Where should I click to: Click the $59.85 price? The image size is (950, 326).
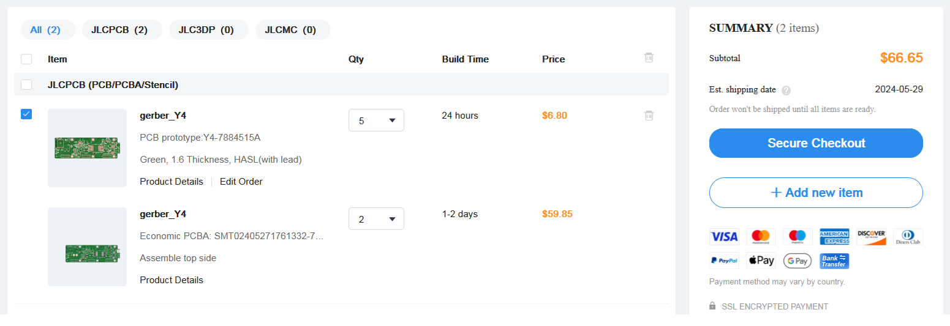tap(557, 213)
